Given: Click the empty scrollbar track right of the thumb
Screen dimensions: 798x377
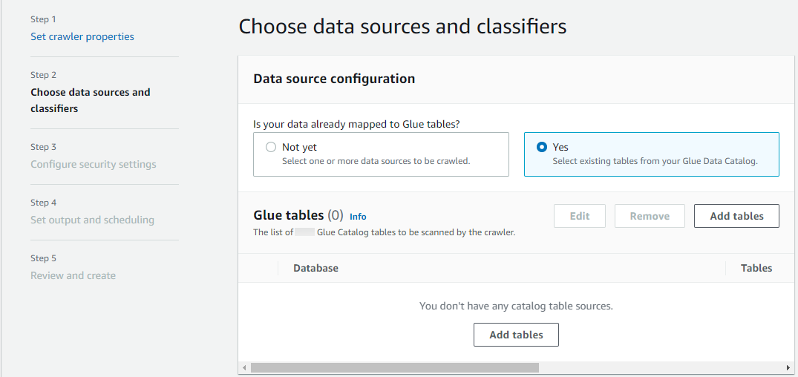Looking at the screenshot, I should tap(661, 367).
